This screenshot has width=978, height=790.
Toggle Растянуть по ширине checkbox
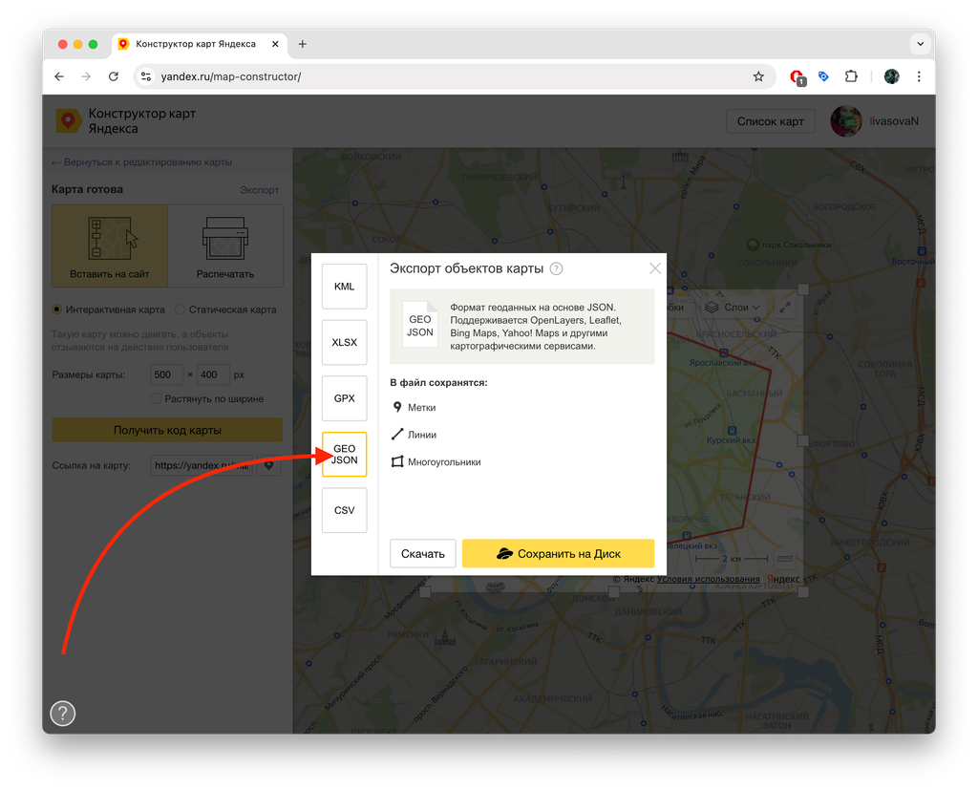coord(156,398)
